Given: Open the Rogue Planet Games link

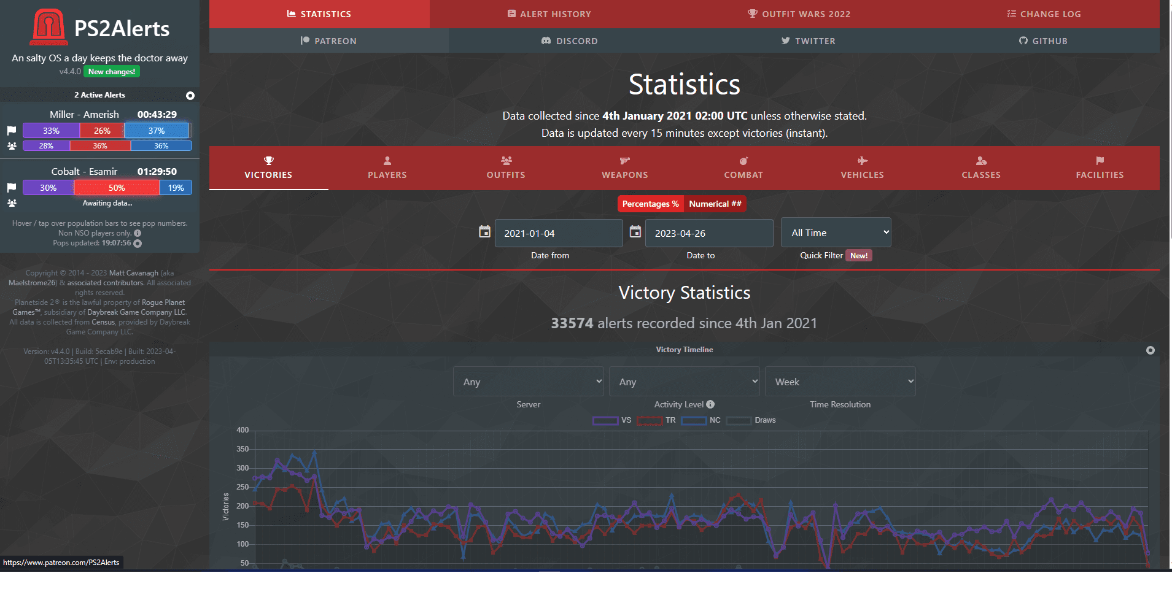Looking at the screenshot, I should tap(98, 307).
